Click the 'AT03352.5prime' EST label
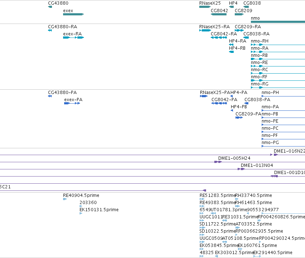 (254, 224)
